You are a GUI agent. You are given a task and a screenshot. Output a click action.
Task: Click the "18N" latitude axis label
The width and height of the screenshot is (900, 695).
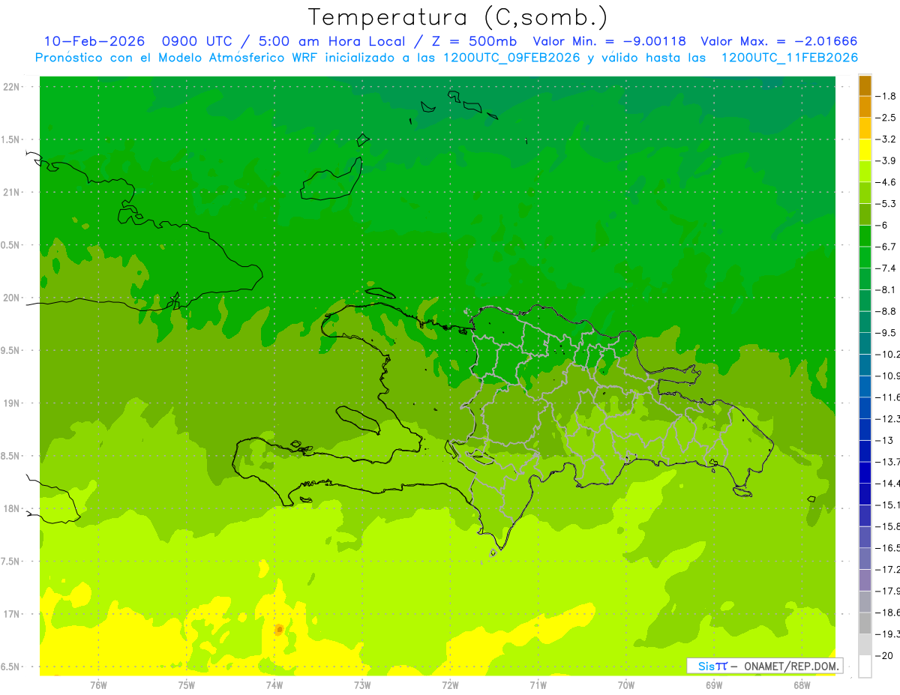point(13,508)
